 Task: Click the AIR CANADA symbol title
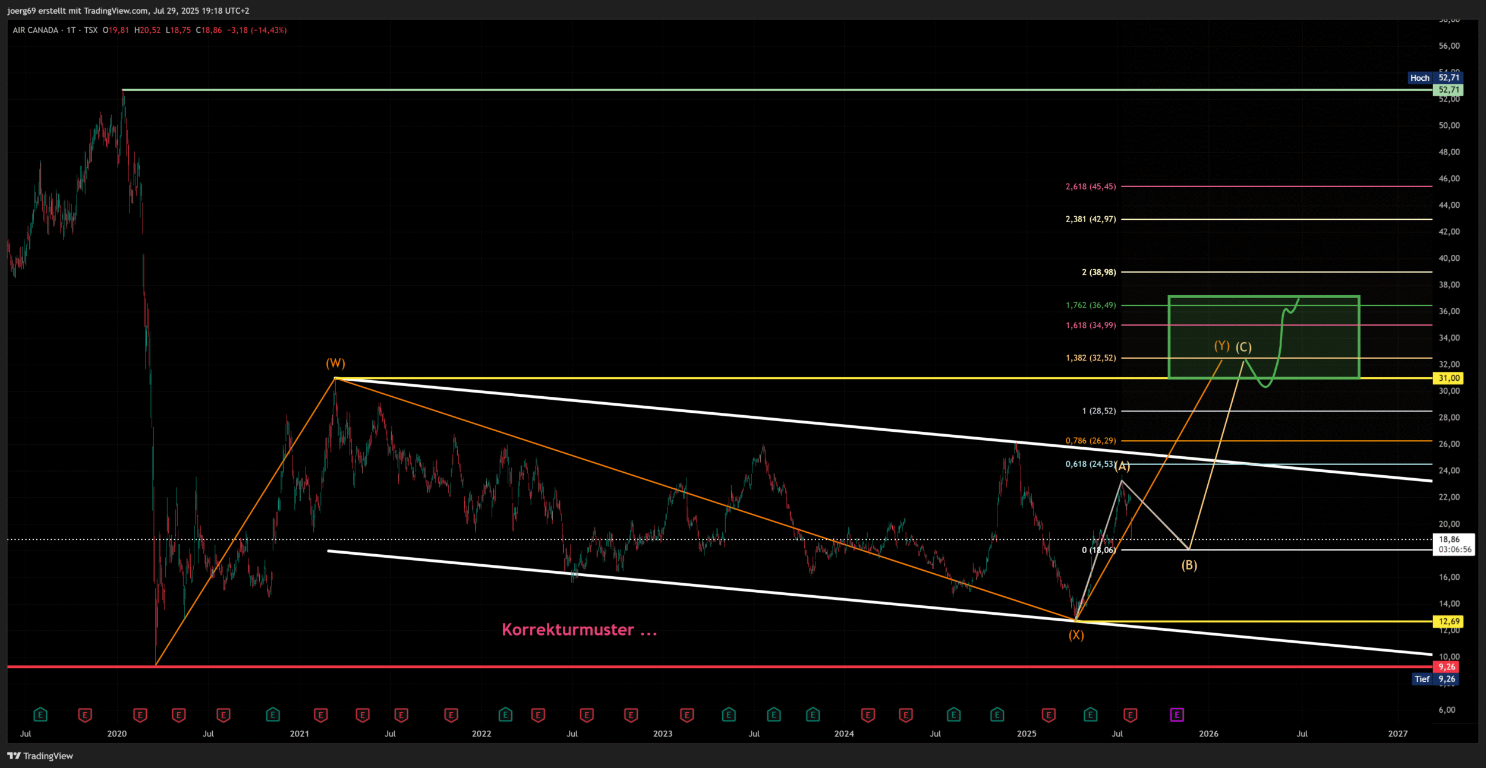(x=36, y=30)
